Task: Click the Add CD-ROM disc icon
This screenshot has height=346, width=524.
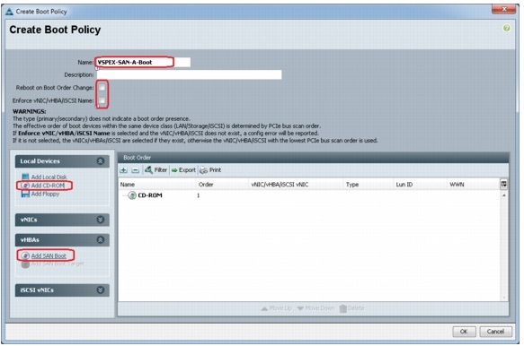Action: 25,186
